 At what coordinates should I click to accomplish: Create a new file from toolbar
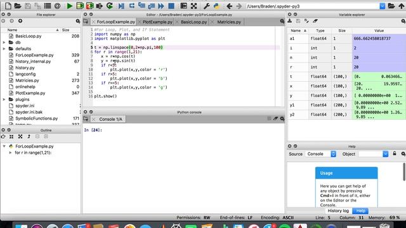[x=8, y=6]
